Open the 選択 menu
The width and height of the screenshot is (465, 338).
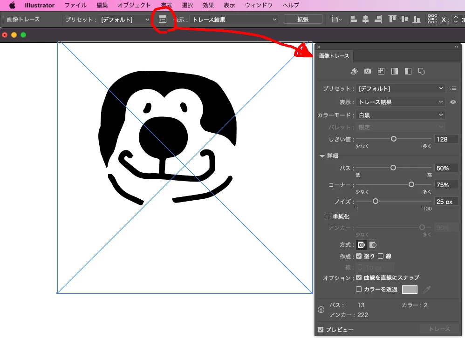pyautogui.click(x=187, y=5)
